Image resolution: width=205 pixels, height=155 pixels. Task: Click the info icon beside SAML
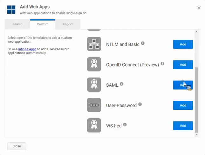tap(122, 84)
